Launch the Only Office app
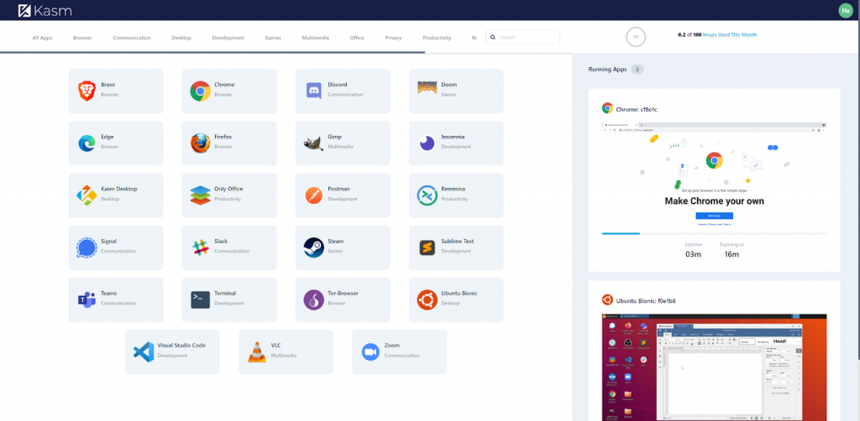Viewport: 860px width, 421px height. click(x=229, y=195)
